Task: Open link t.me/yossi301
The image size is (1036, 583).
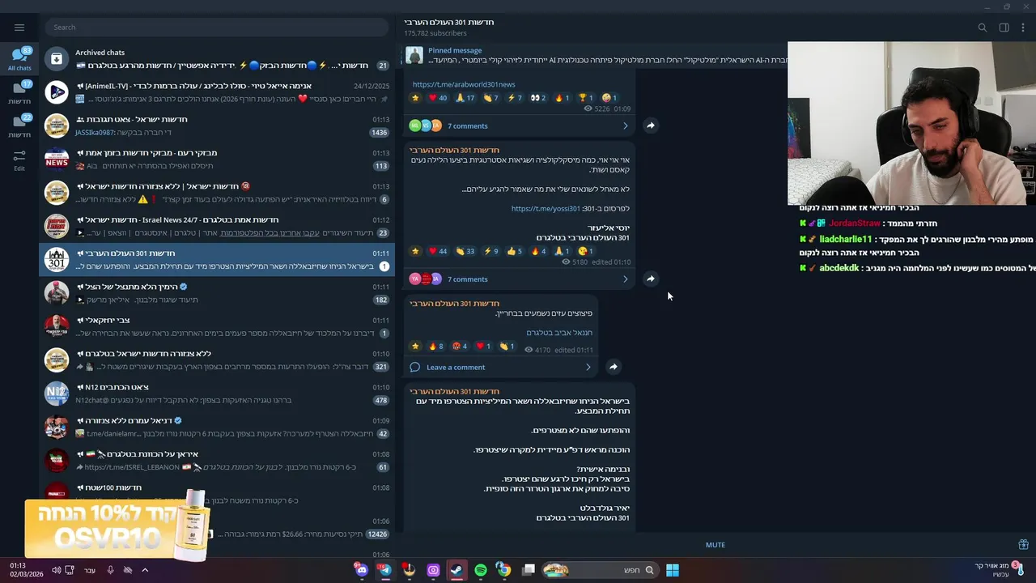Action: pyautogui.click(x=546, y=209)
